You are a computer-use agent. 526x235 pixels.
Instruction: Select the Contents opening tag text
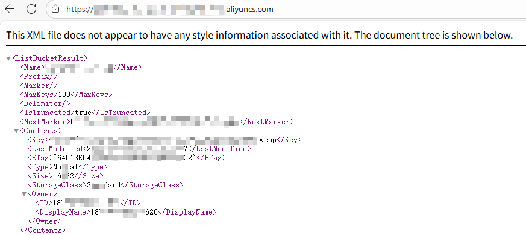(x=41, y=131)
